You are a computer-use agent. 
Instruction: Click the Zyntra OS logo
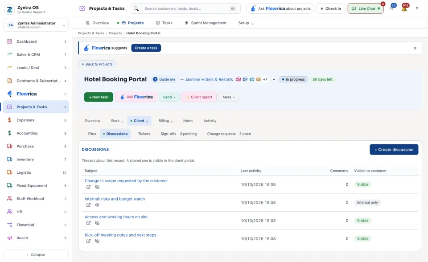tap(9, 9)
